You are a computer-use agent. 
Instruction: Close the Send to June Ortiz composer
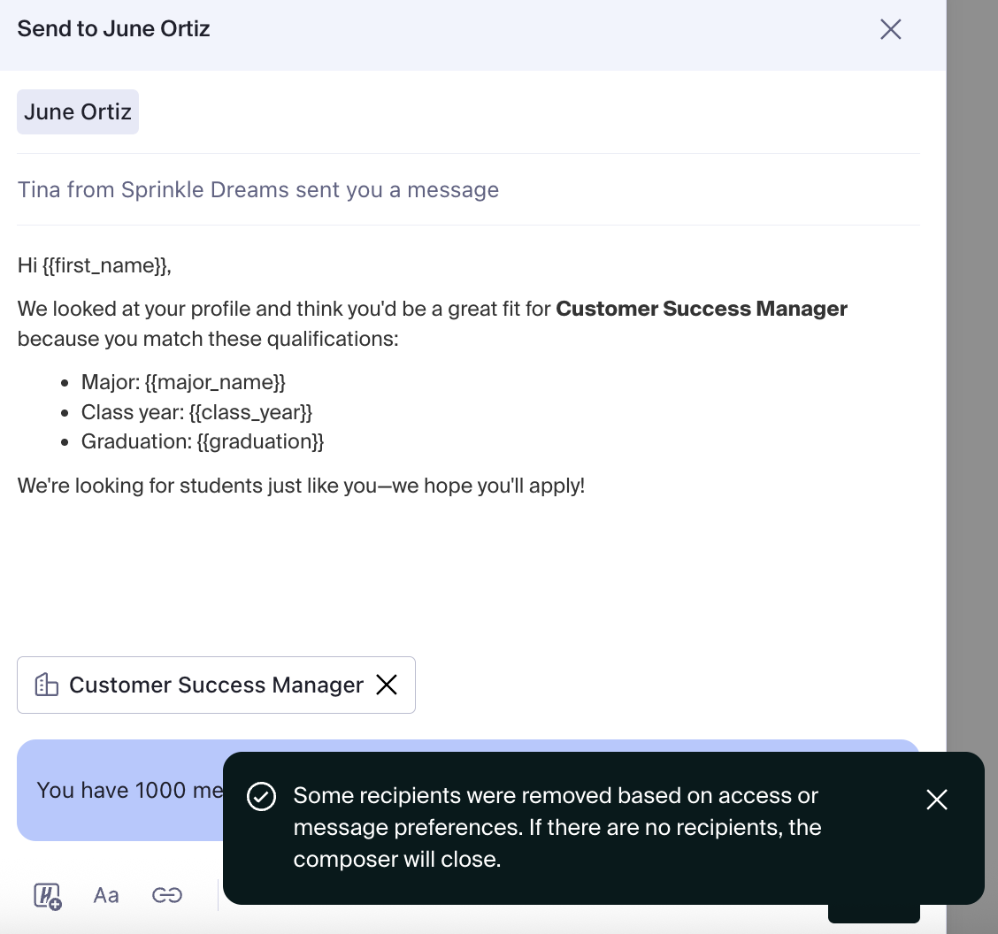[x=890, y=29]
